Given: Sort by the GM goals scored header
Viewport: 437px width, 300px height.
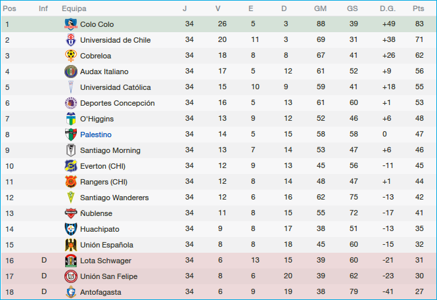Looking at the screenshot, I should [321, 9].
